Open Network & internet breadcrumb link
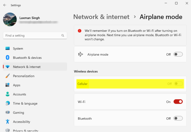 click(101, 17)
